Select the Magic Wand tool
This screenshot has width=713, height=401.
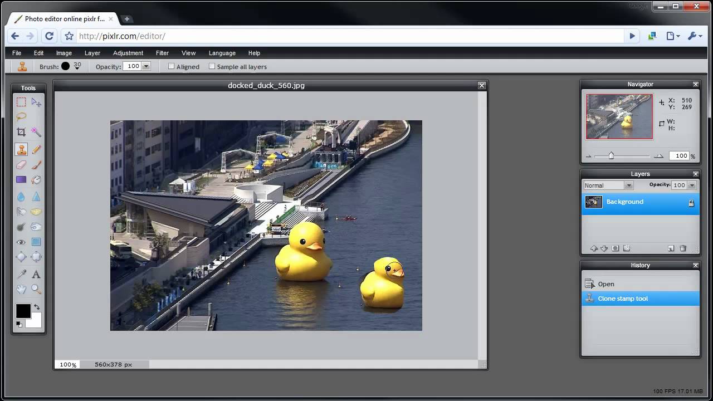[36, 132]
